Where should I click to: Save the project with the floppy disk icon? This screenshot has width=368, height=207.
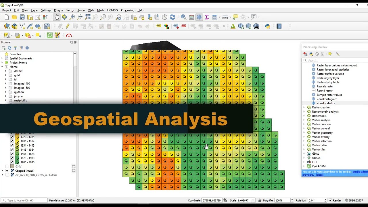22,17
